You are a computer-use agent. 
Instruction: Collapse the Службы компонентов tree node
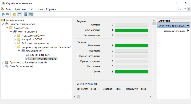pyautogui.click(x=3, y=24)
